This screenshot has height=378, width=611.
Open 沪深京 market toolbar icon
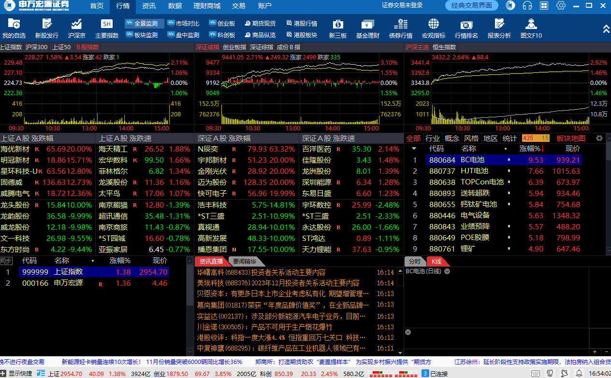pyautogui.click(x=76, y=28)
